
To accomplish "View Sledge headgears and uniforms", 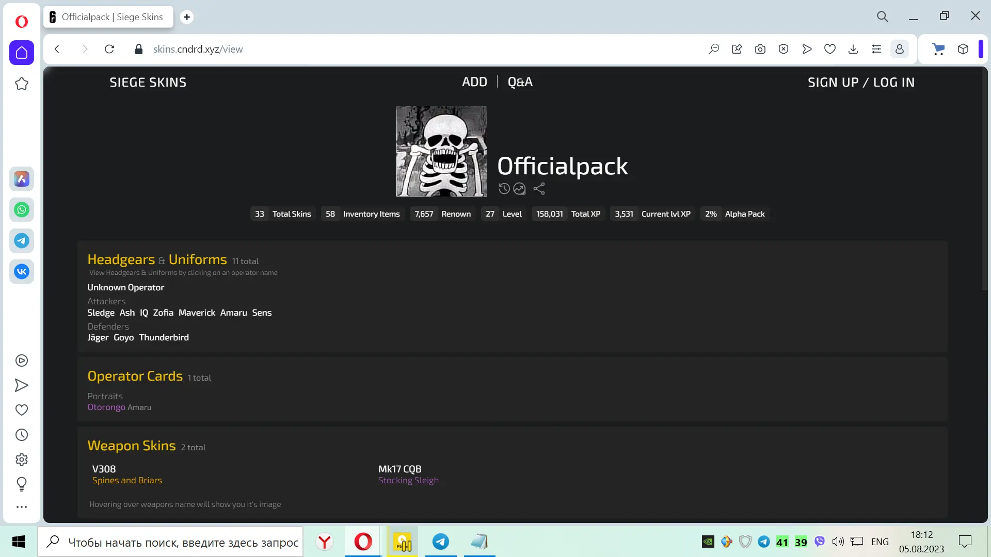I will pos(101,313).
